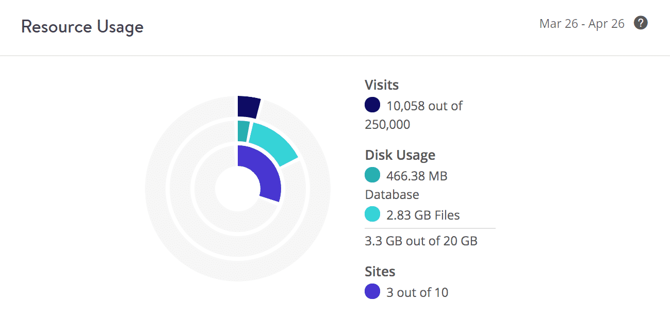Expand the Mar 26 - Apr 26 date range

[x=582, y=23]
